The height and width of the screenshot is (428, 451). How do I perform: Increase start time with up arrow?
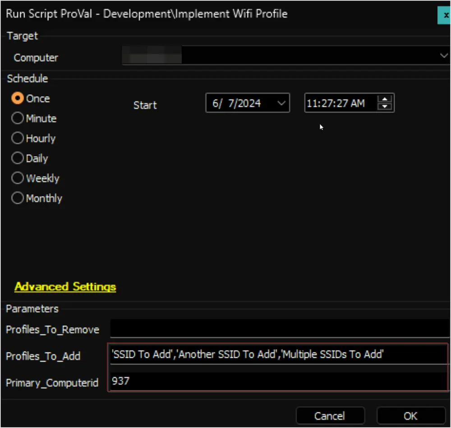(x=385, y=99)
